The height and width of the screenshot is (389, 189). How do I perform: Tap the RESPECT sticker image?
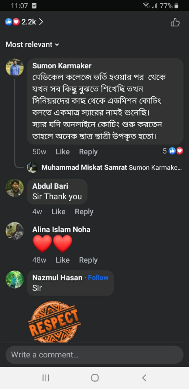pos(54,321)
